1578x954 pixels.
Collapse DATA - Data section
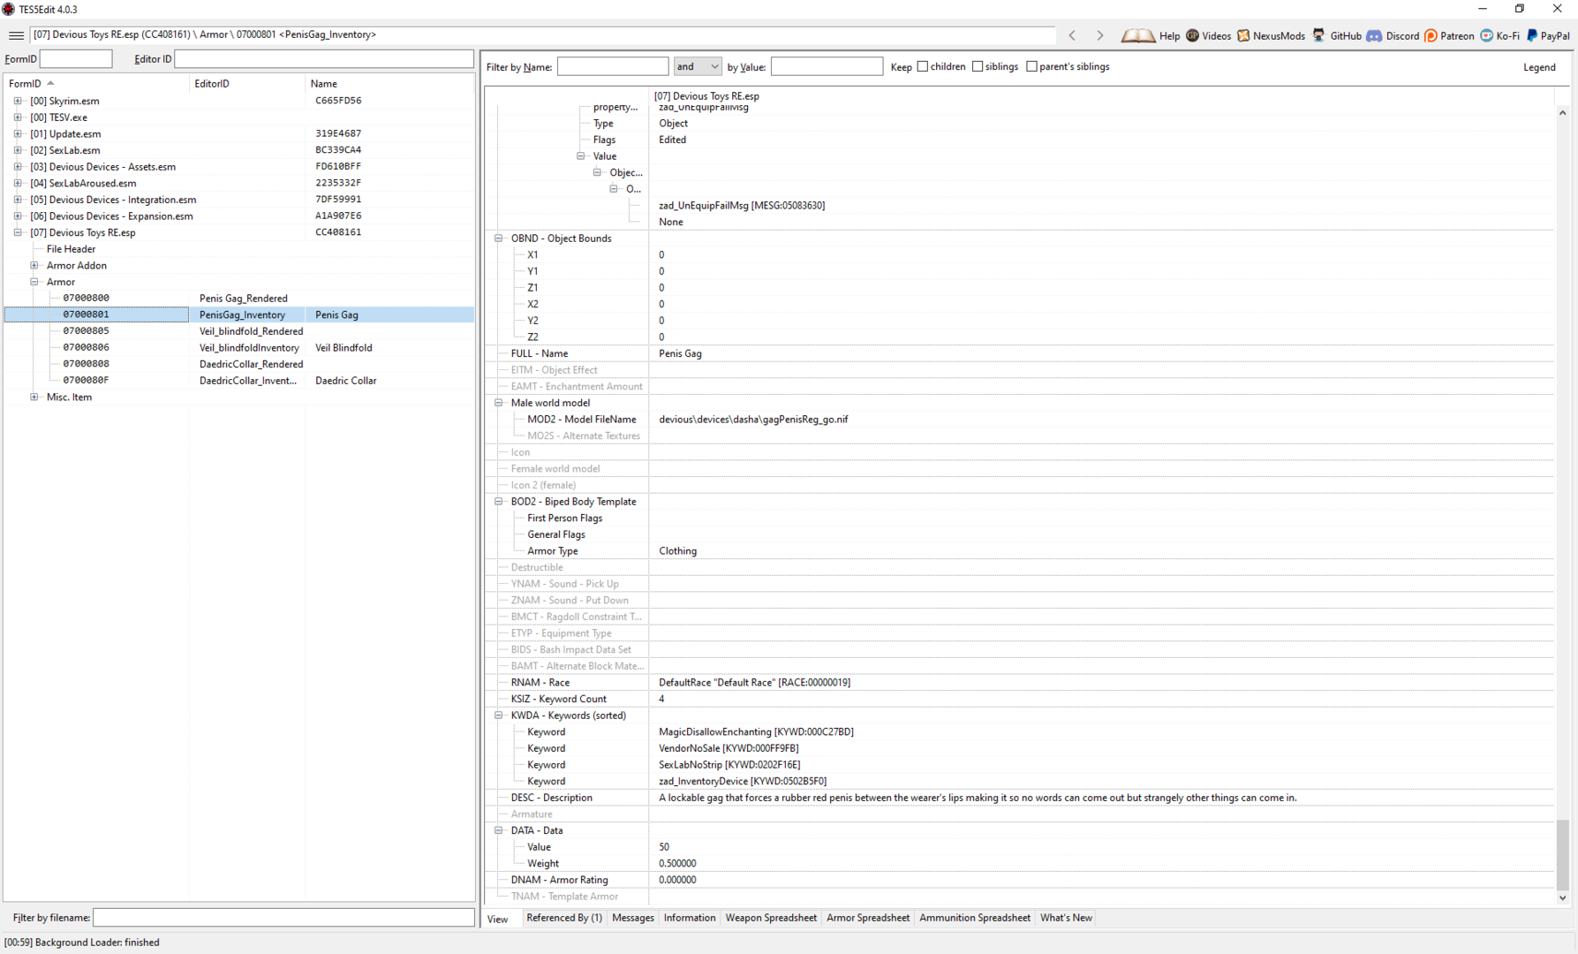pyautogui.click(x=499, y=829)
